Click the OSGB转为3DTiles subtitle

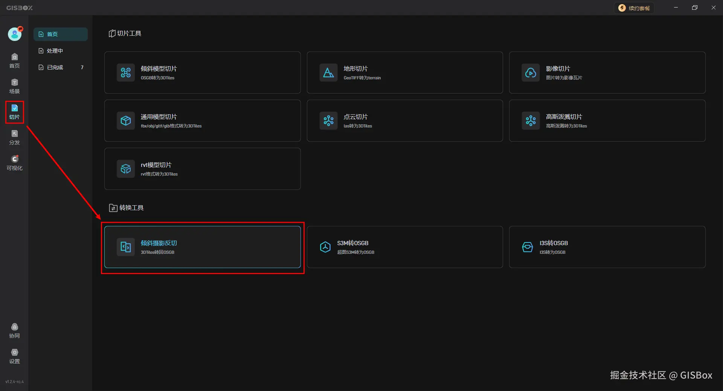pyautogui.click(x=157, y=78)
